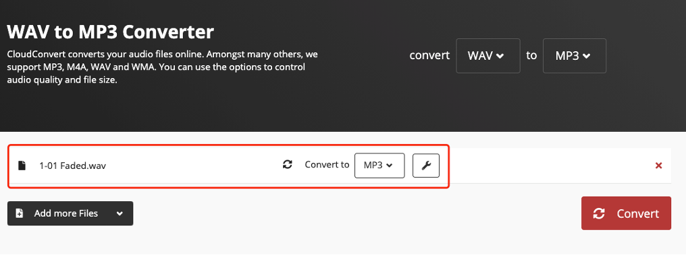Click the file icon beside 1-01 Faded.wav
The width and height of the screenshot is (686, 255).
(22, 166)
